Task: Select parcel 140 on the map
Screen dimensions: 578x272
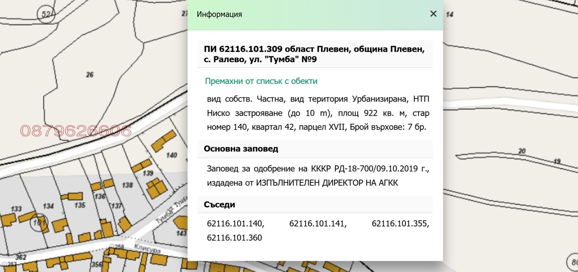Action: (x=171, y=155)
